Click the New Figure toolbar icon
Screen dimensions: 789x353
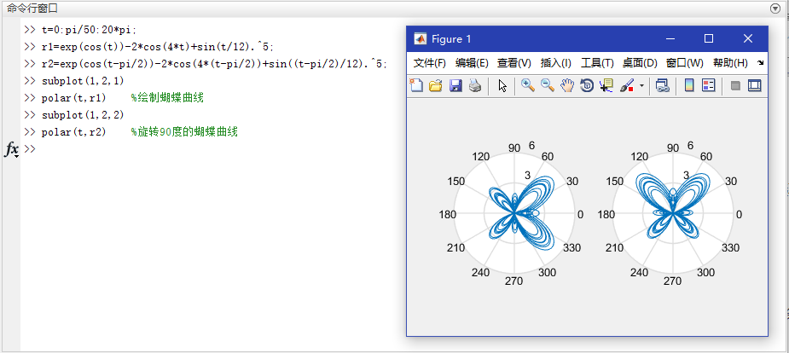(x=416, y=85)
